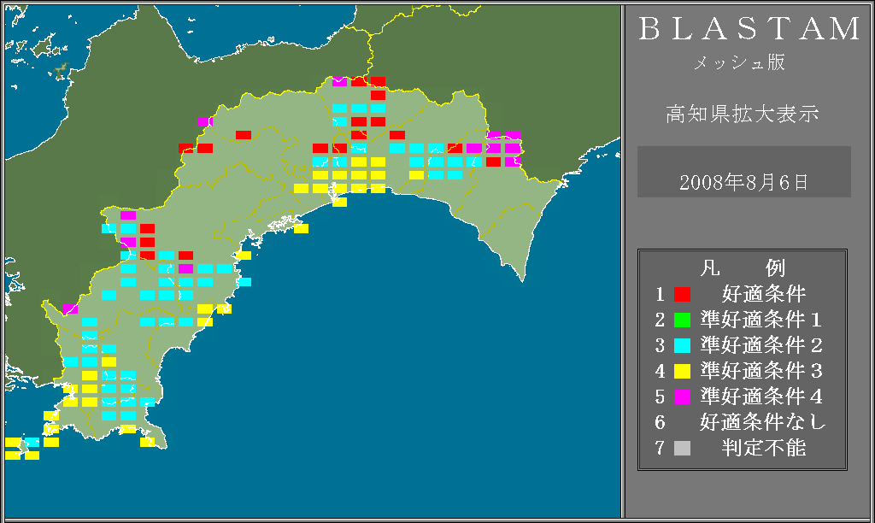This screenshot has height=523, width=875.
Task: Click the 高知県拡大表示 heading
Action: tap(743, 114)
